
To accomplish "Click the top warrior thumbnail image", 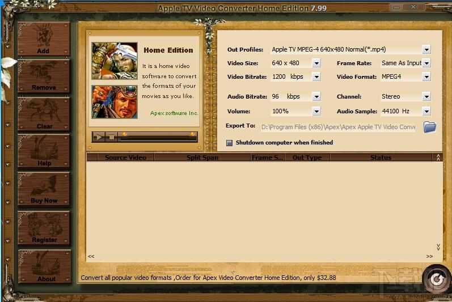I will pos(115,61).
